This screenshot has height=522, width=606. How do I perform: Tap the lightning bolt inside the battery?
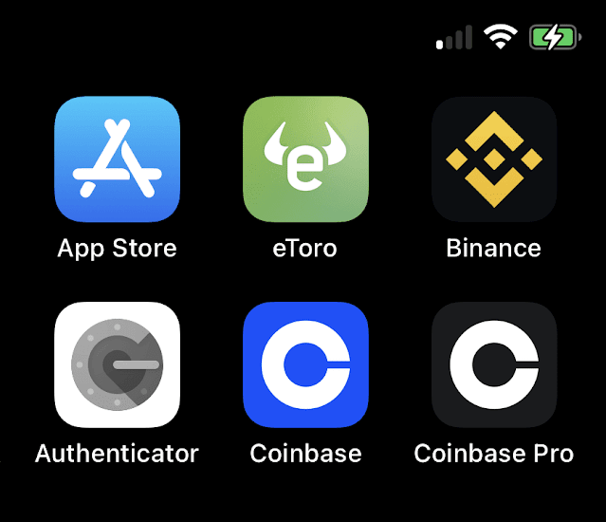pos(554,37)
